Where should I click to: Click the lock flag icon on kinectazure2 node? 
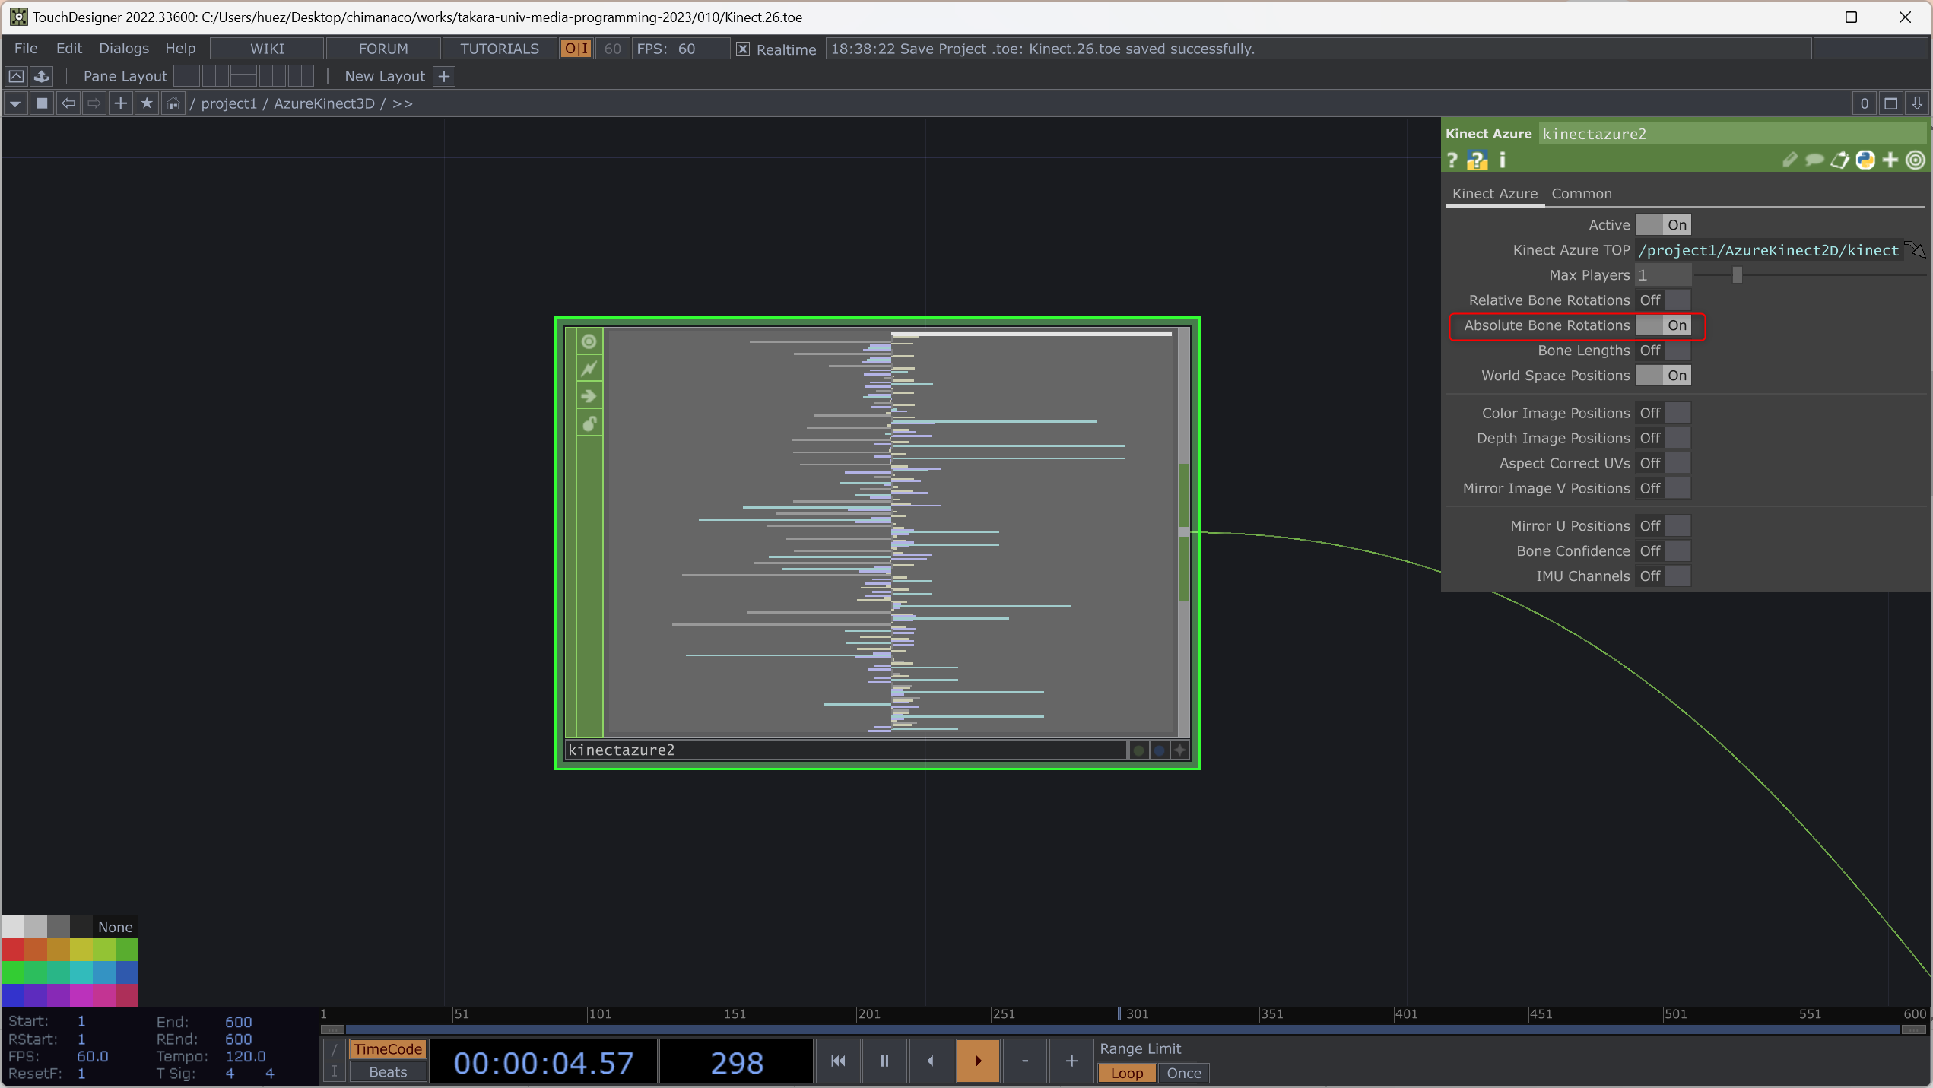[589, 424]
